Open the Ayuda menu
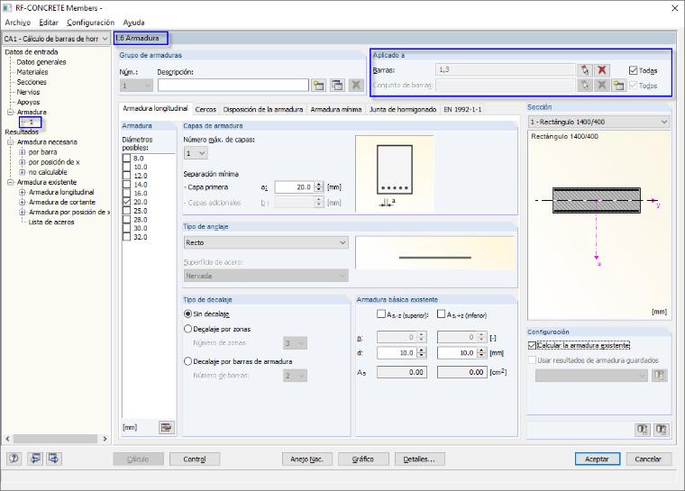685x491 pixels. (x=133, y=23)
